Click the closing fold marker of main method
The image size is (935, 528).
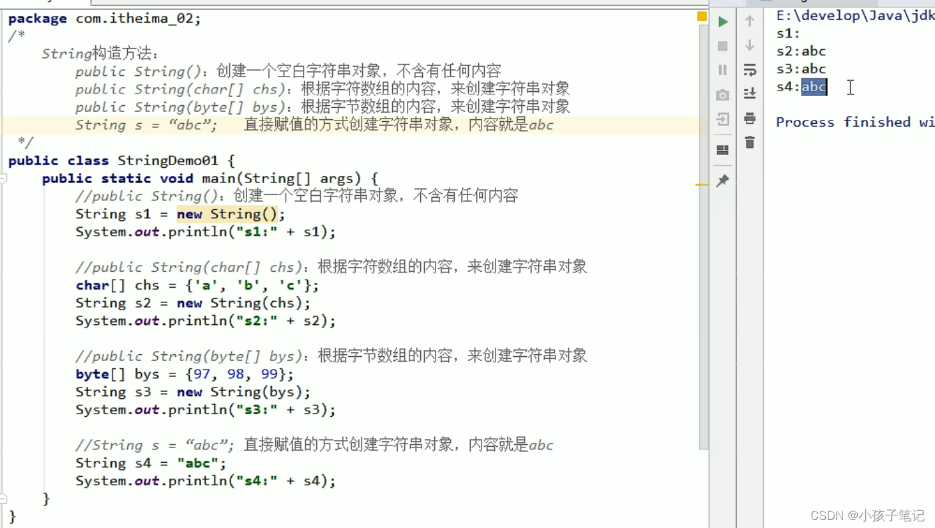(3, 498)
